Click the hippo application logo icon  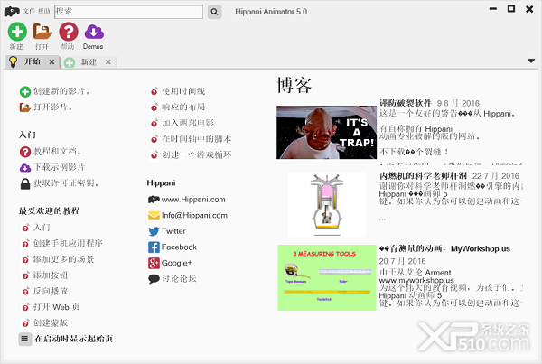coord(12,12)
